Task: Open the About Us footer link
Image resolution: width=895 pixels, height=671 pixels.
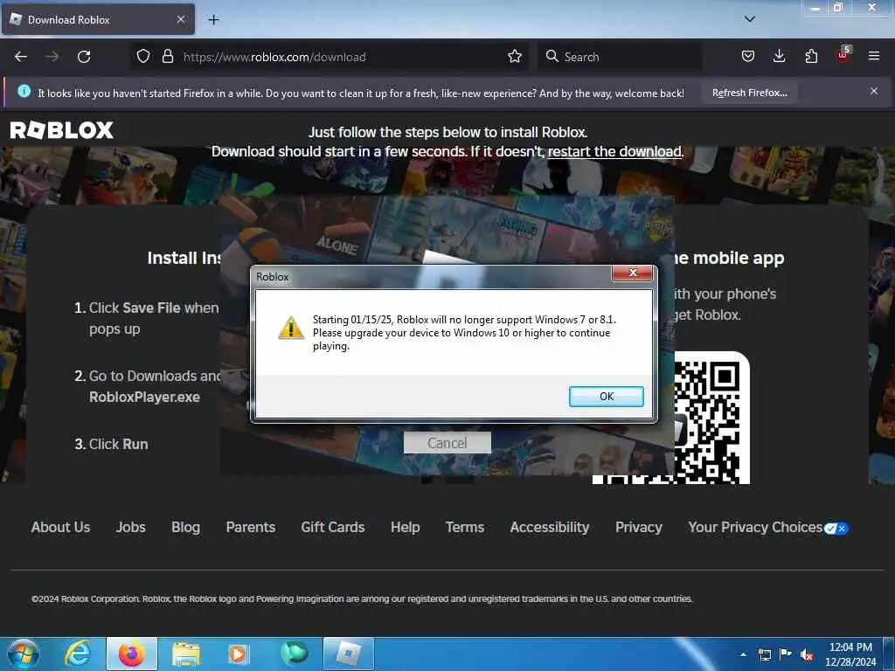Action: point(60,527)
